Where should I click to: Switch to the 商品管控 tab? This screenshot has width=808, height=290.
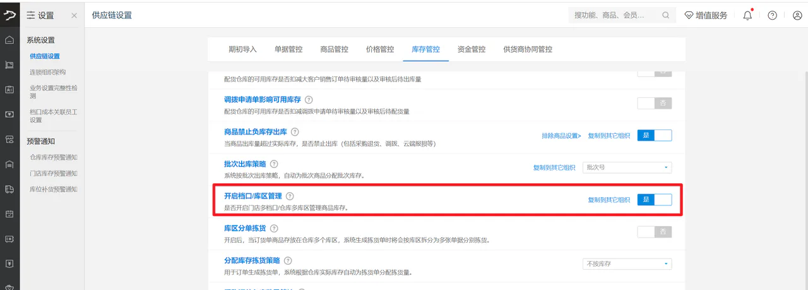[334, 49]
